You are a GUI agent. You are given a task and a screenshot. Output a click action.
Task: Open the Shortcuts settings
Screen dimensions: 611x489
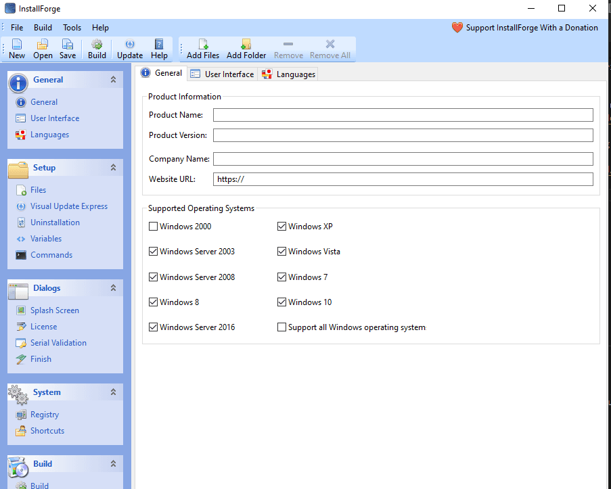point(47,430)
